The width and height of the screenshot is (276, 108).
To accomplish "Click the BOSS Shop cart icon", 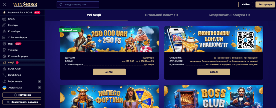I will click(x=4, y=75).
